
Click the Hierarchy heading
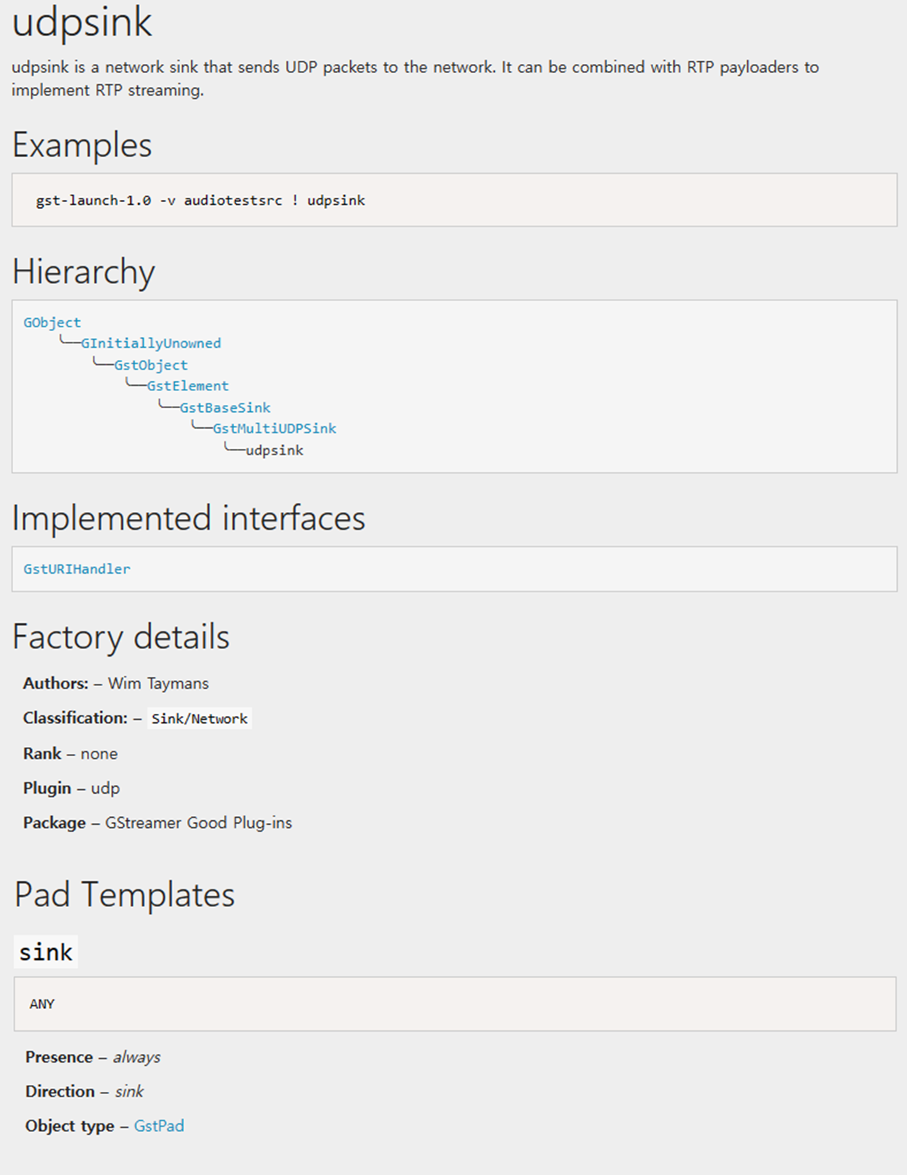[x=84, y=272]
